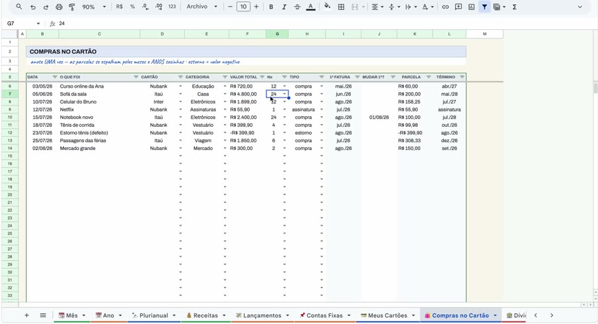This screenshot has width=598, height=324.
Task: Collapse the toolbar with chevron
Action: 579,7
